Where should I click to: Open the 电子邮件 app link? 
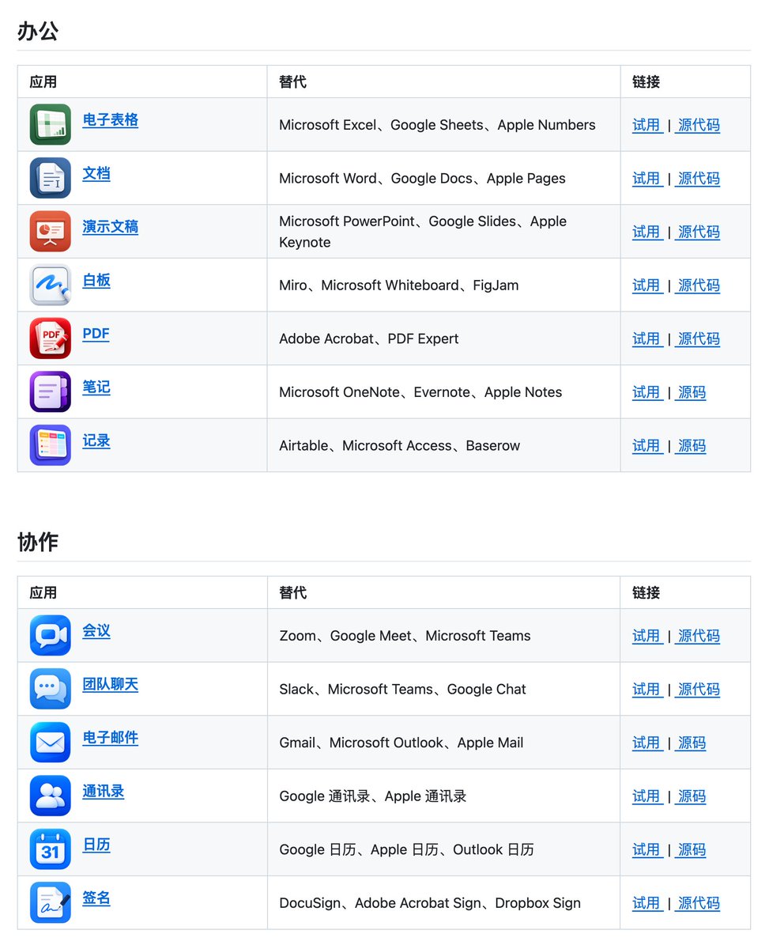click(111, 738)
